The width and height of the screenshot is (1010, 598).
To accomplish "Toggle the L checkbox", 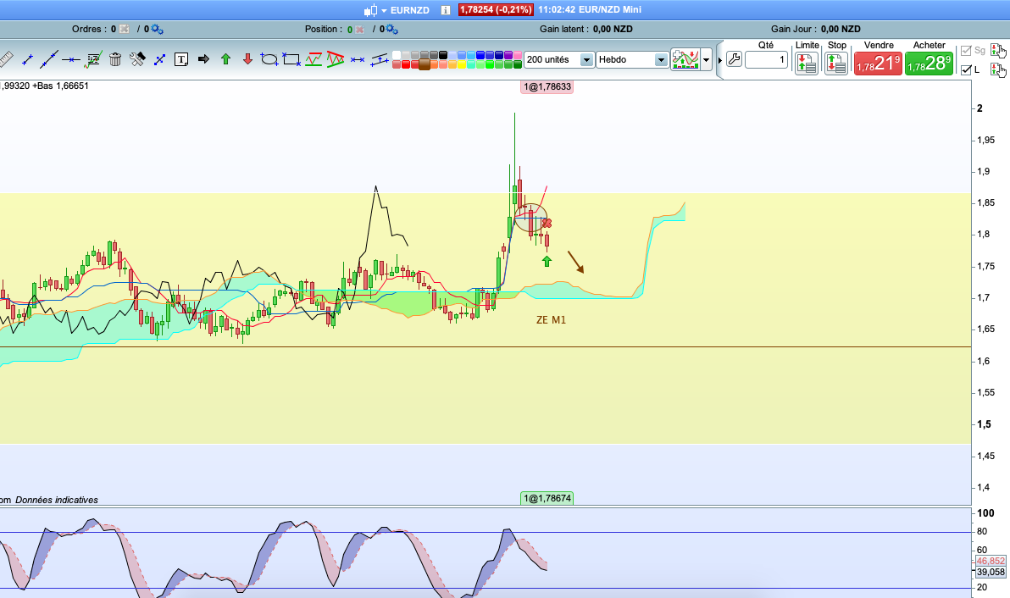I will click(x=966, y=69).
